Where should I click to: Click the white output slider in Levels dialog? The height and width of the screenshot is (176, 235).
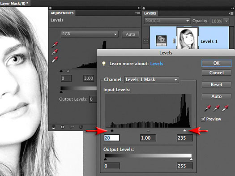(191, 159)
